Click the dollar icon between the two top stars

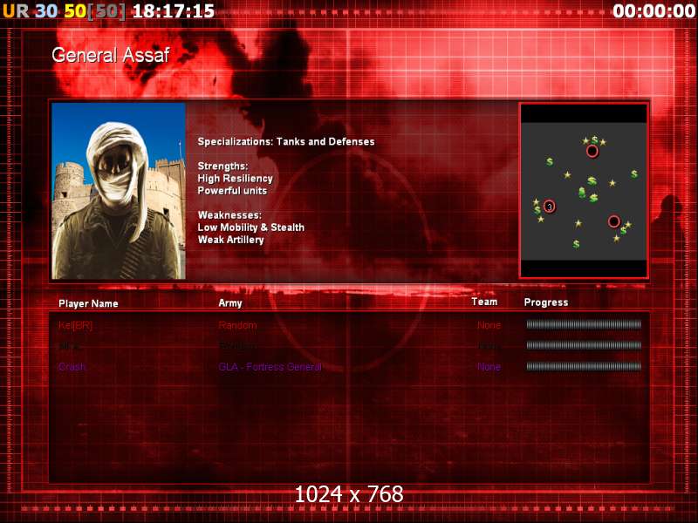(594, 140)
